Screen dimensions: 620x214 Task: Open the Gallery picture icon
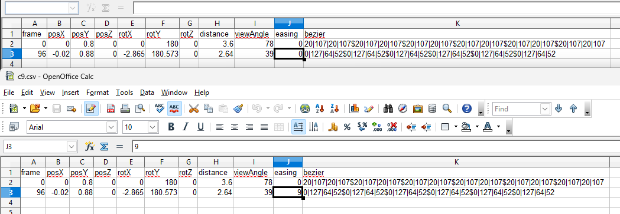(x=417, y=108)
